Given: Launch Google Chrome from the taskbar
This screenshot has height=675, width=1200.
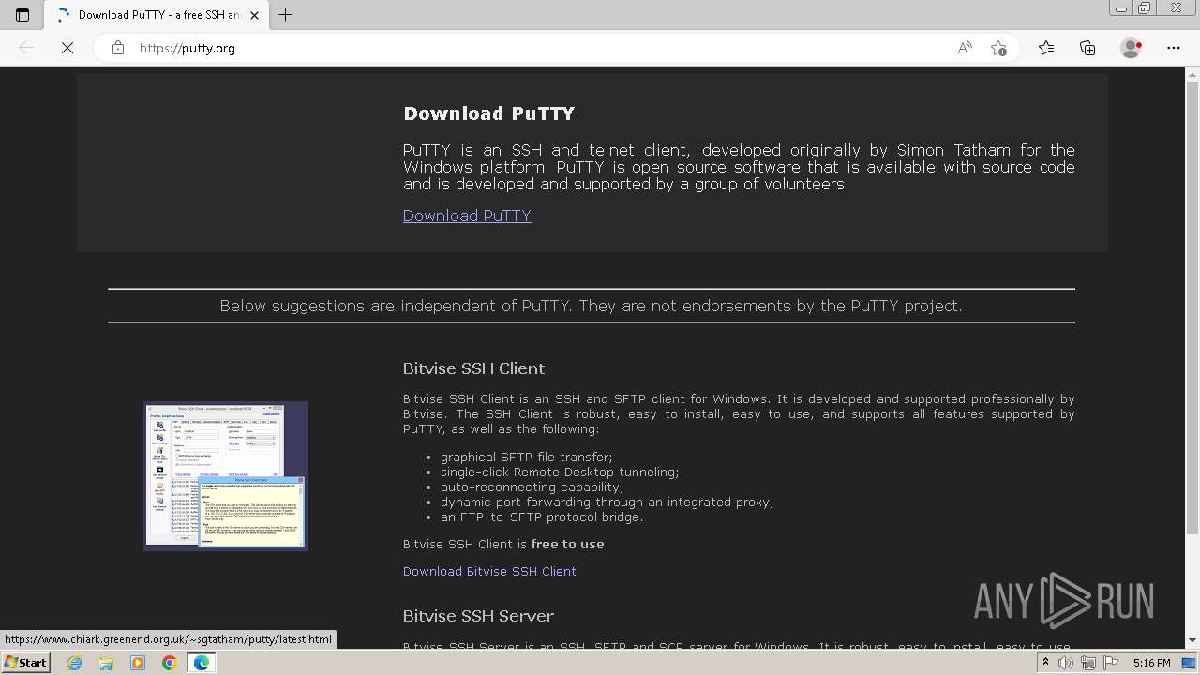Looking at the screenshot, I should 170,663.
